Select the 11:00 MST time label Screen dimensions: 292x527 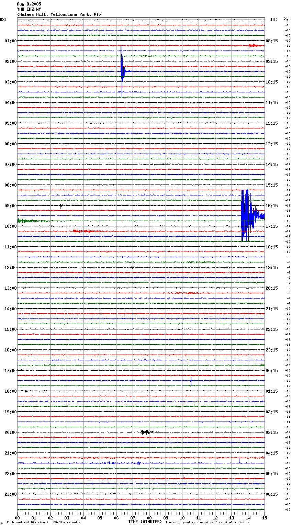click(x=11, y=247)
